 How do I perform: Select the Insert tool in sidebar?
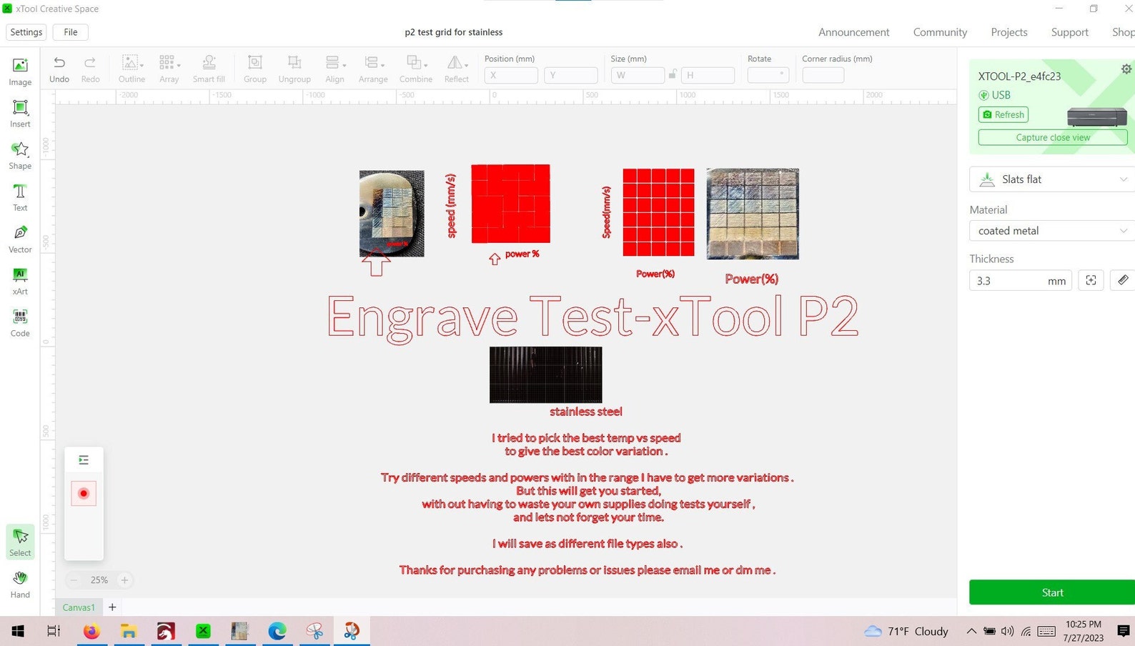(x=20, y=114)
